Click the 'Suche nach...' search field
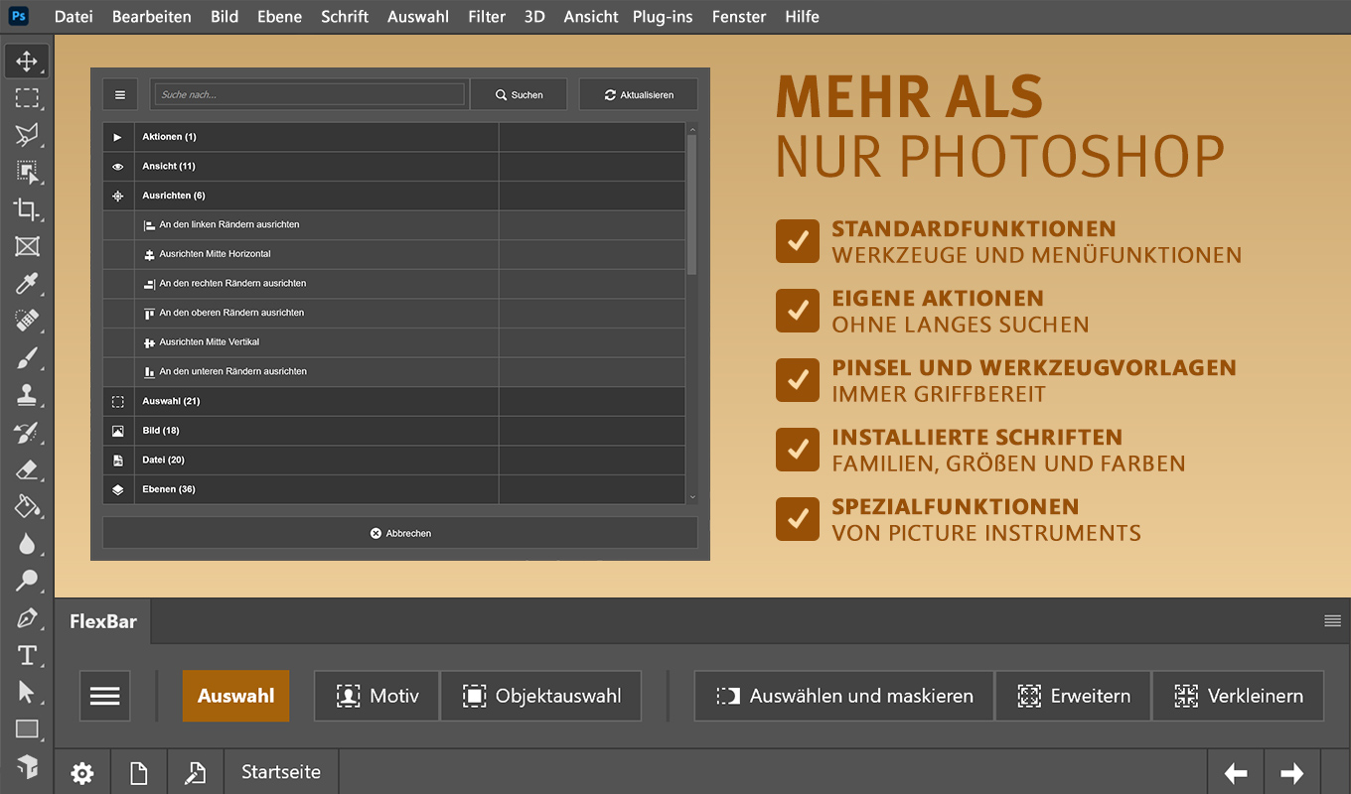The height and width of the screenshot is (794, 1351). coord(310,94)
